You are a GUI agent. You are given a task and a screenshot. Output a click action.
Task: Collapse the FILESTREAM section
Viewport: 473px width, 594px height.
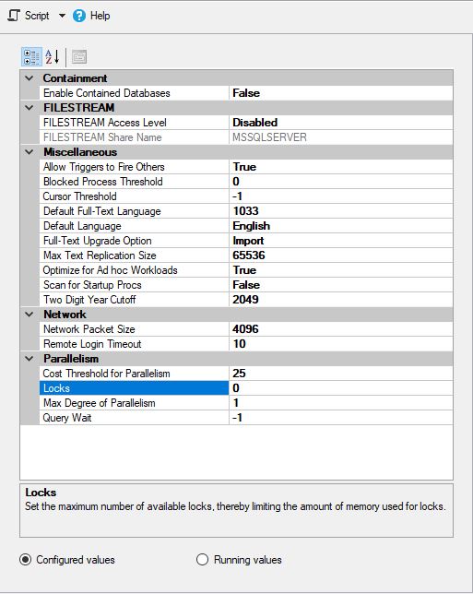pyautogui.click(x=30, y=108)
